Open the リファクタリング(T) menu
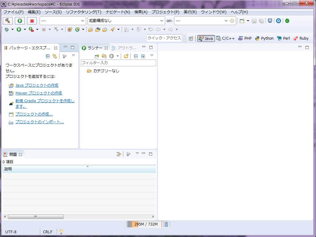The image size is (316, 237). click(84, 12)
